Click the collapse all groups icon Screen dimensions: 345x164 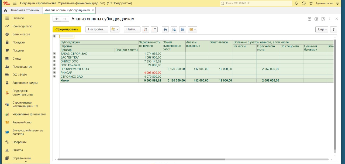pyautogui.click(x=154, y=29)
